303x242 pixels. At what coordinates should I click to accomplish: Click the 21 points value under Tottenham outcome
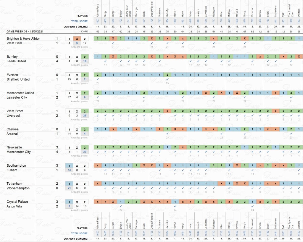69,188
